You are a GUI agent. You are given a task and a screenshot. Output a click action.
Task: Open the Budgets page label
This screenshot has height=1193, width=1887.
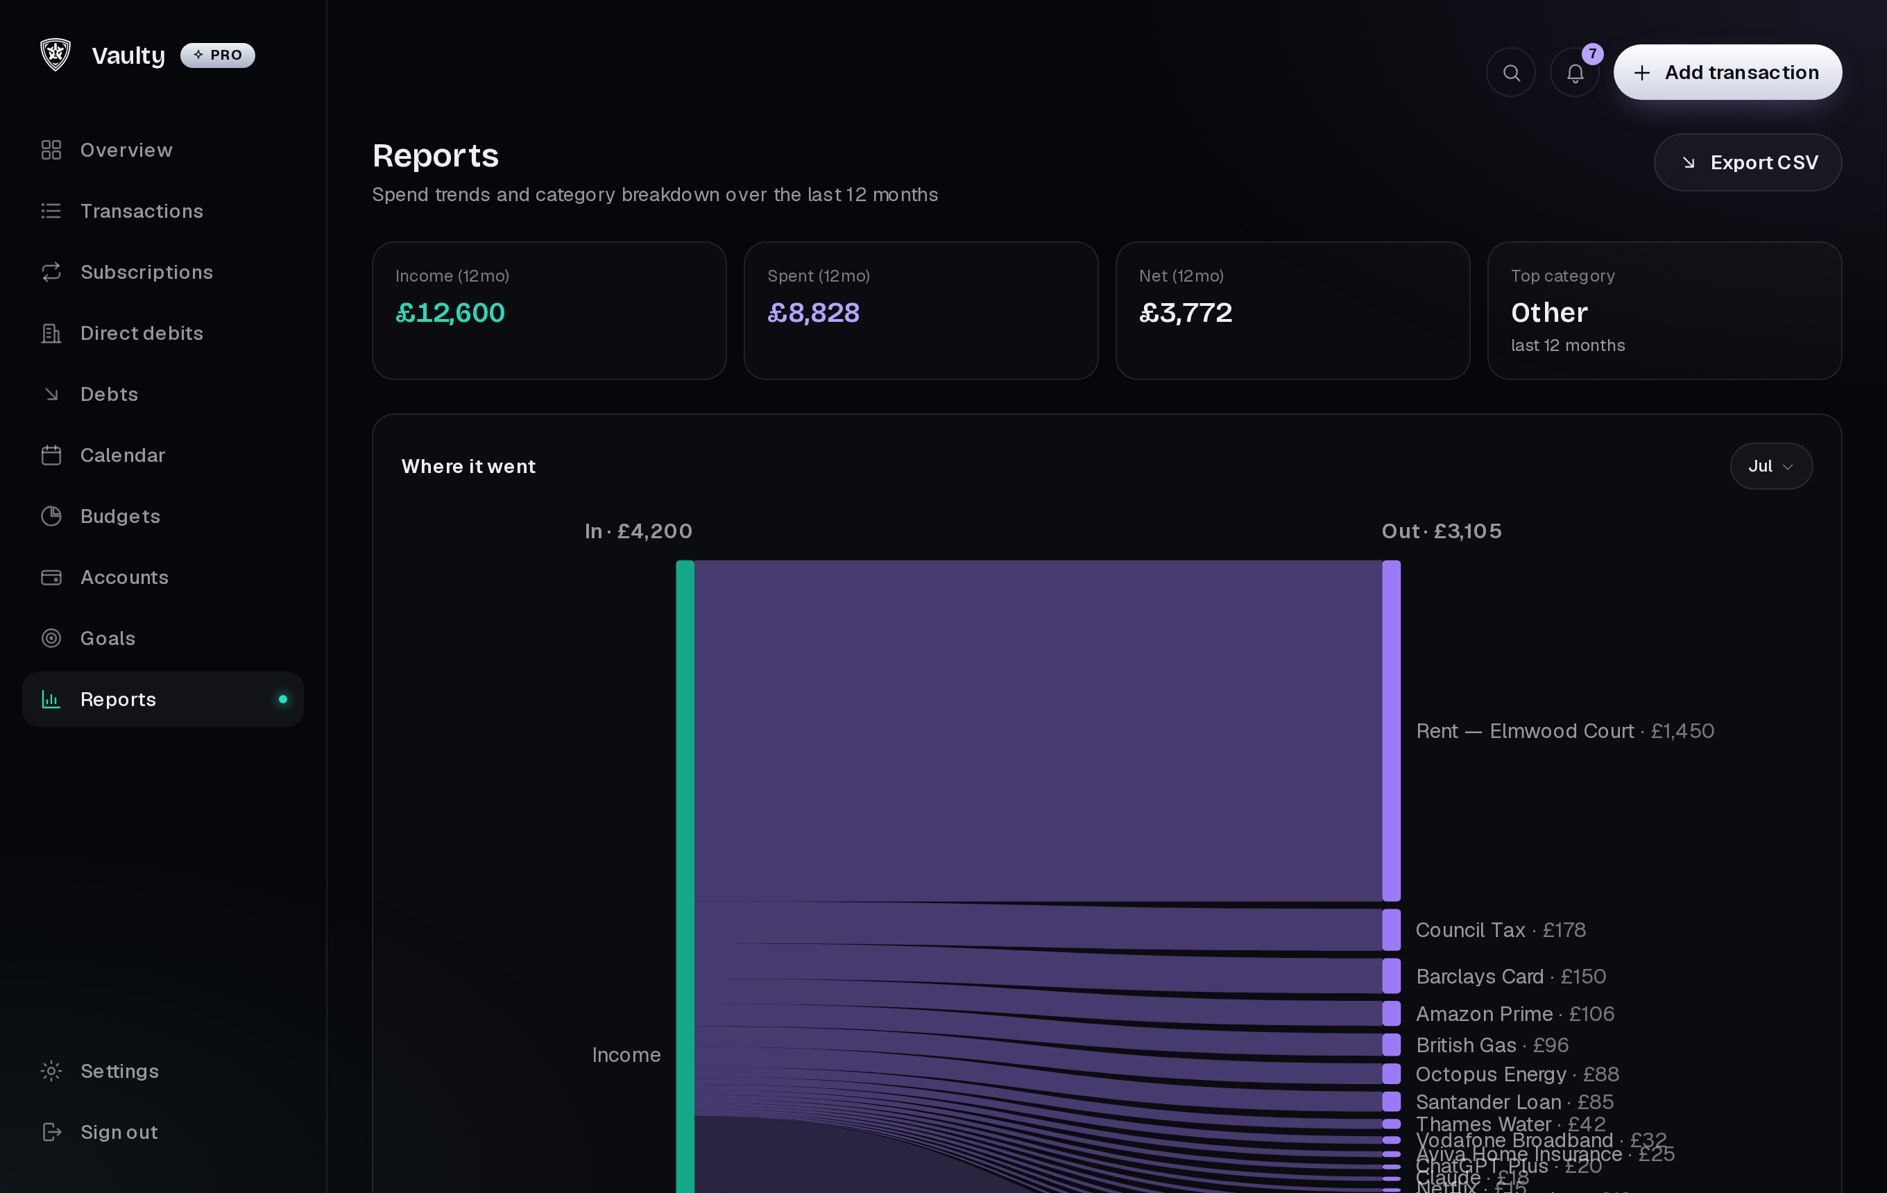pyautogui.click(x=120, y=516)
